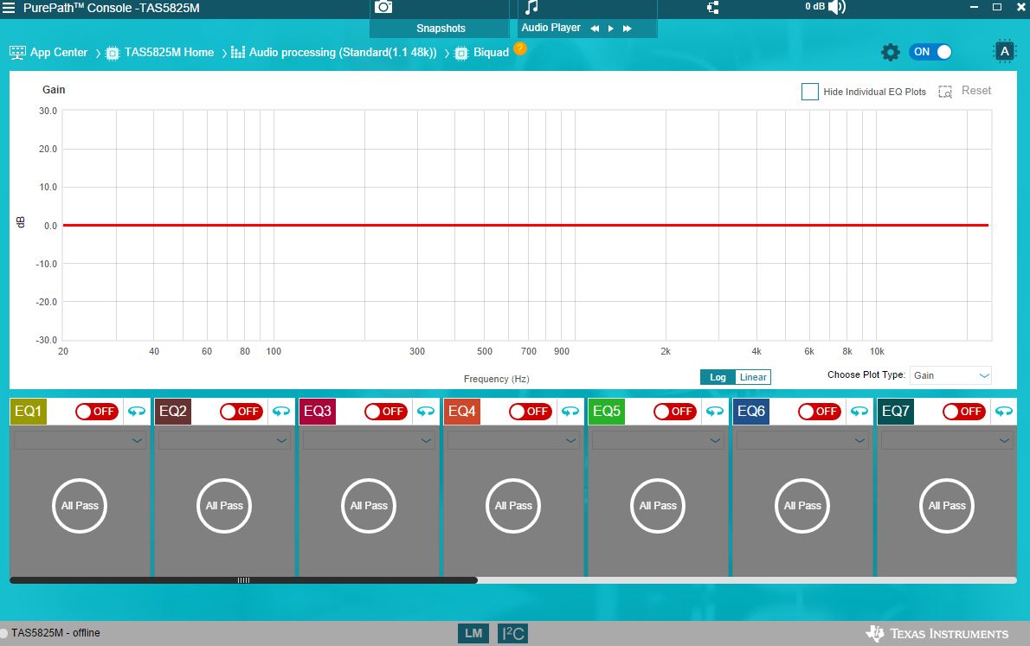Click the EQ7 All Pass circle
The height and width of the screenshot is (646, 1030).
(x=947, y=506)
